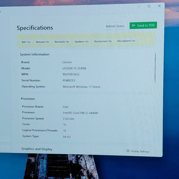Click the vertical scrollbar in specifications panel
179x179 pixels.
(155, 68)
